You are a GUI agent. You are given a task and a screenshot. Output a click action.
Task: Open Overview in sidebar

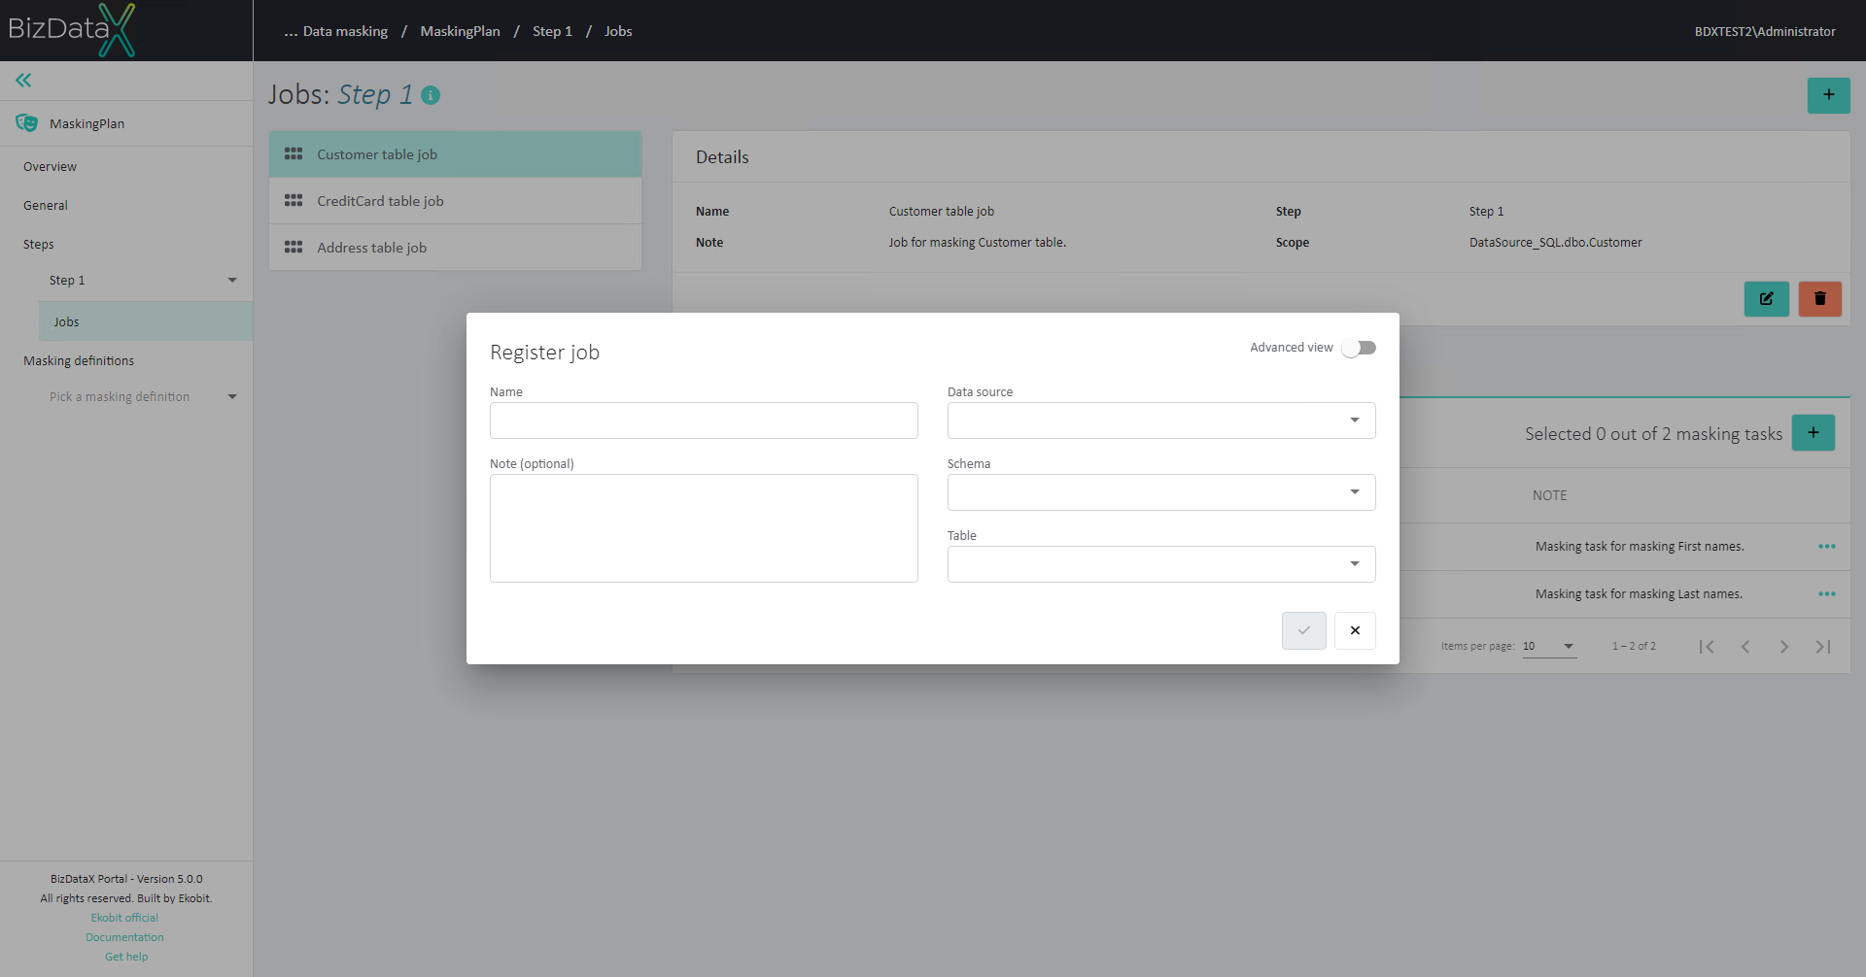(50, 167)
